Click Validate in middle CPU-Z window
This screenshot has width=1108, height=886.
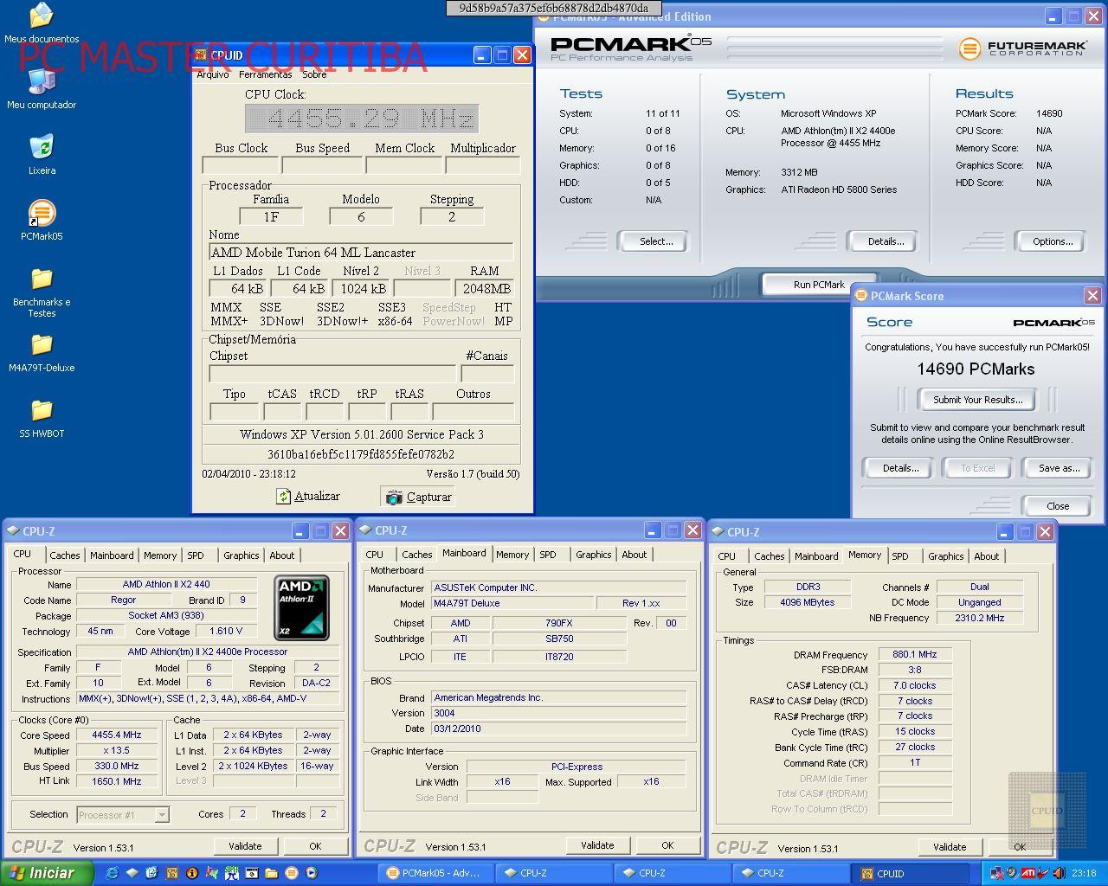[597, 845]
